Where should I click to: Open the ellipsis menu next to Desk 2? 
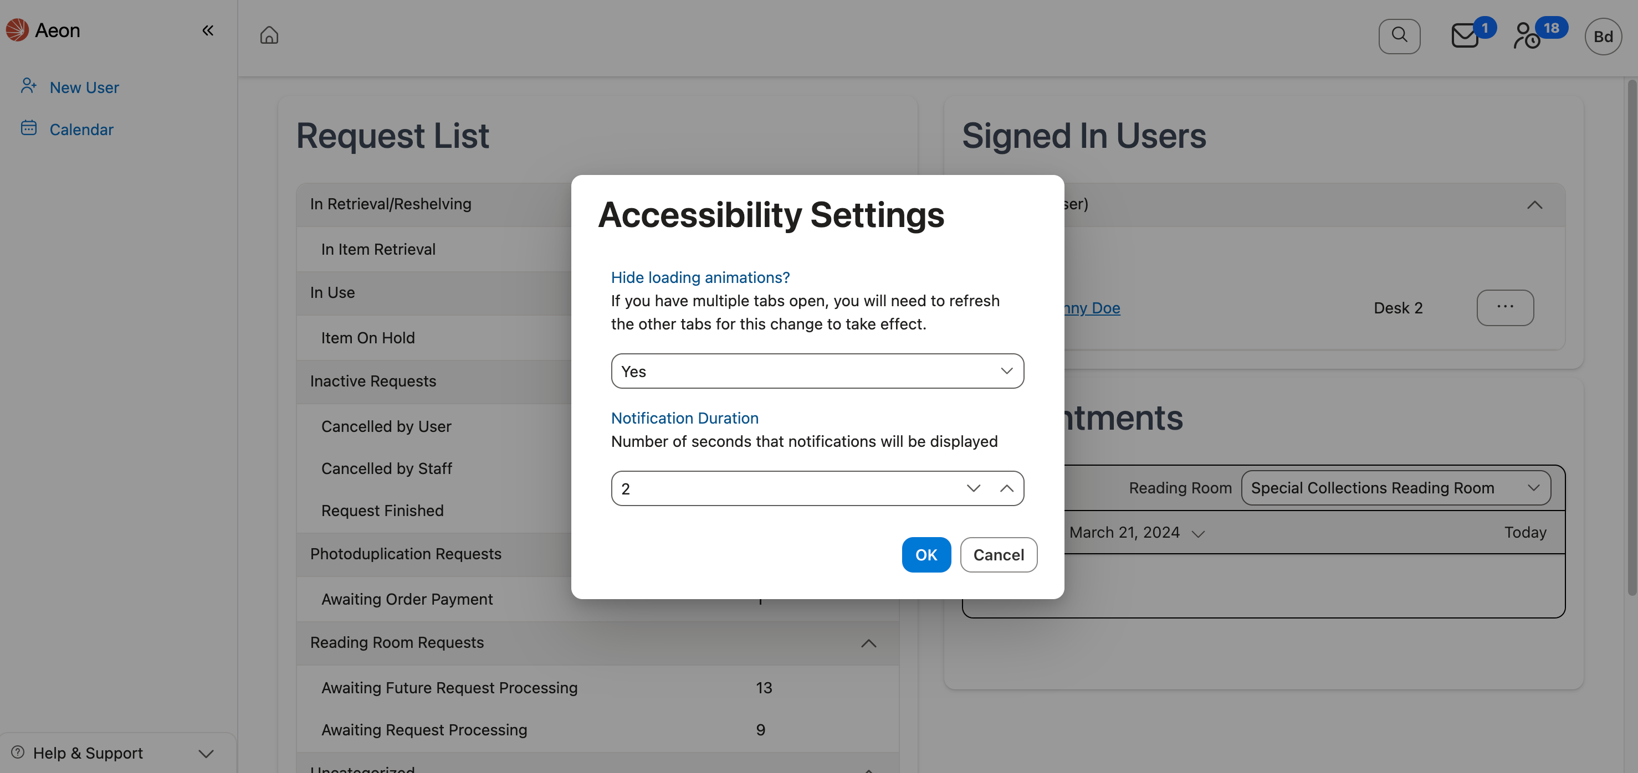point(1505,307)
